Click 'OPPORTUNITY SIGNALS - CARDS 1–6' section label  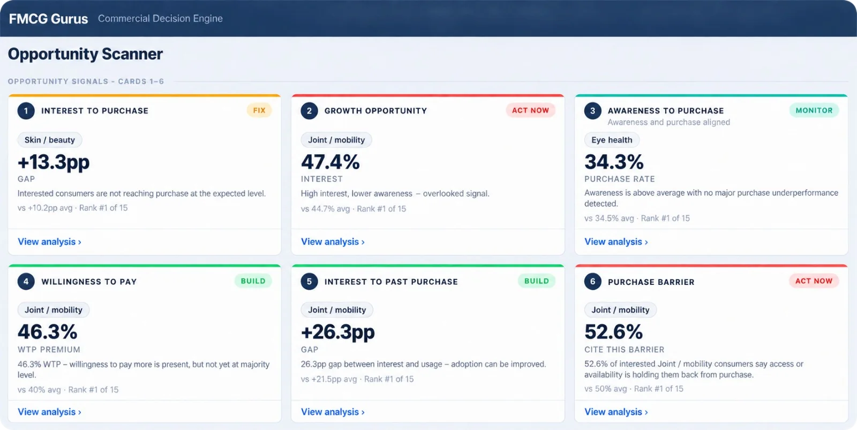(86, 81)
